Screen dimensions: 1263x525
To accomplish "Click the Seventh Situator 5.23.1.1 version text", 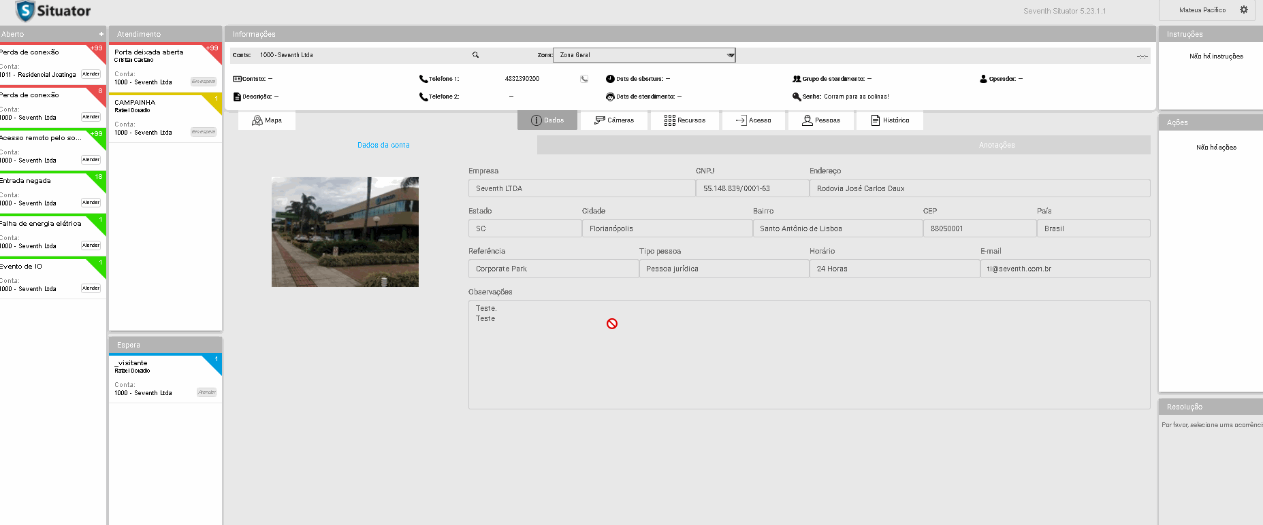I will pyautogui.click(x=1064, y=11).
